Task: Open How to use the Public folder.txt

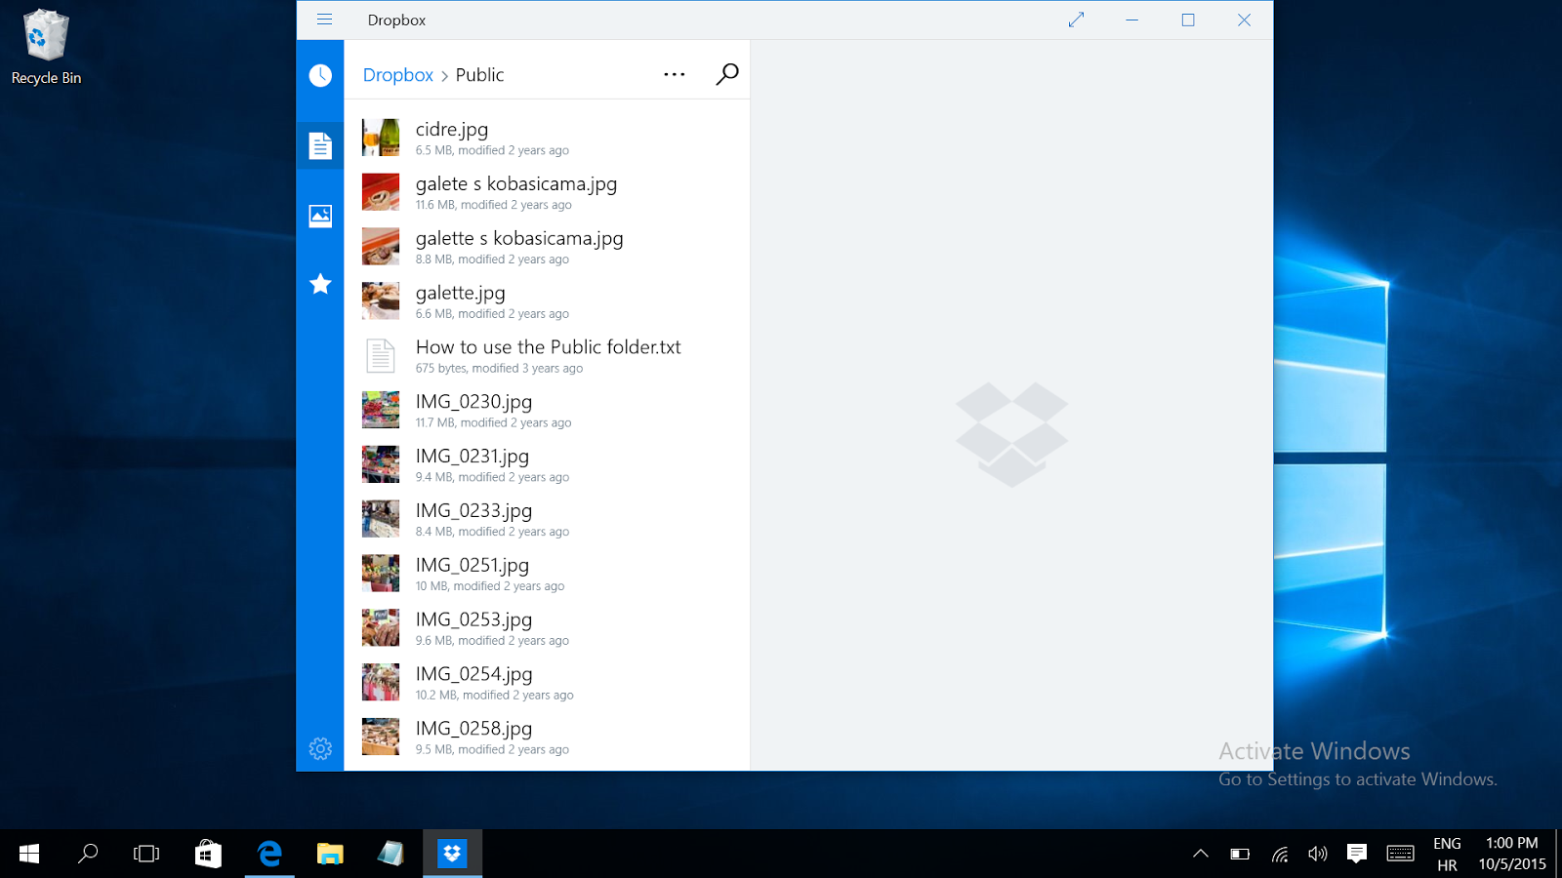Action: click(548, 347)
